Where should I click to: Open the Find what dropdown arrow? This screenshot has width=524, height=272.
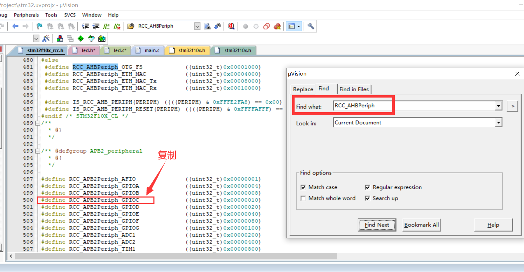pyautogui.click(x=498, y=106)
